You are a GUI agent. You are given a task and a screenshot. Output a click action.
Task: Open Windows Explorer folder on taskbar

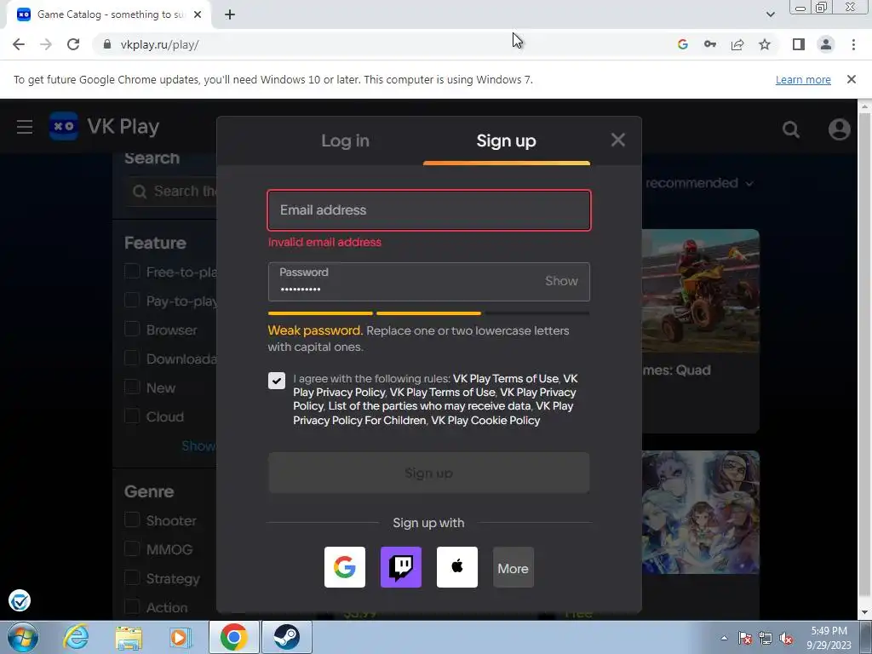pyautogui.click(x=129, y=637)
